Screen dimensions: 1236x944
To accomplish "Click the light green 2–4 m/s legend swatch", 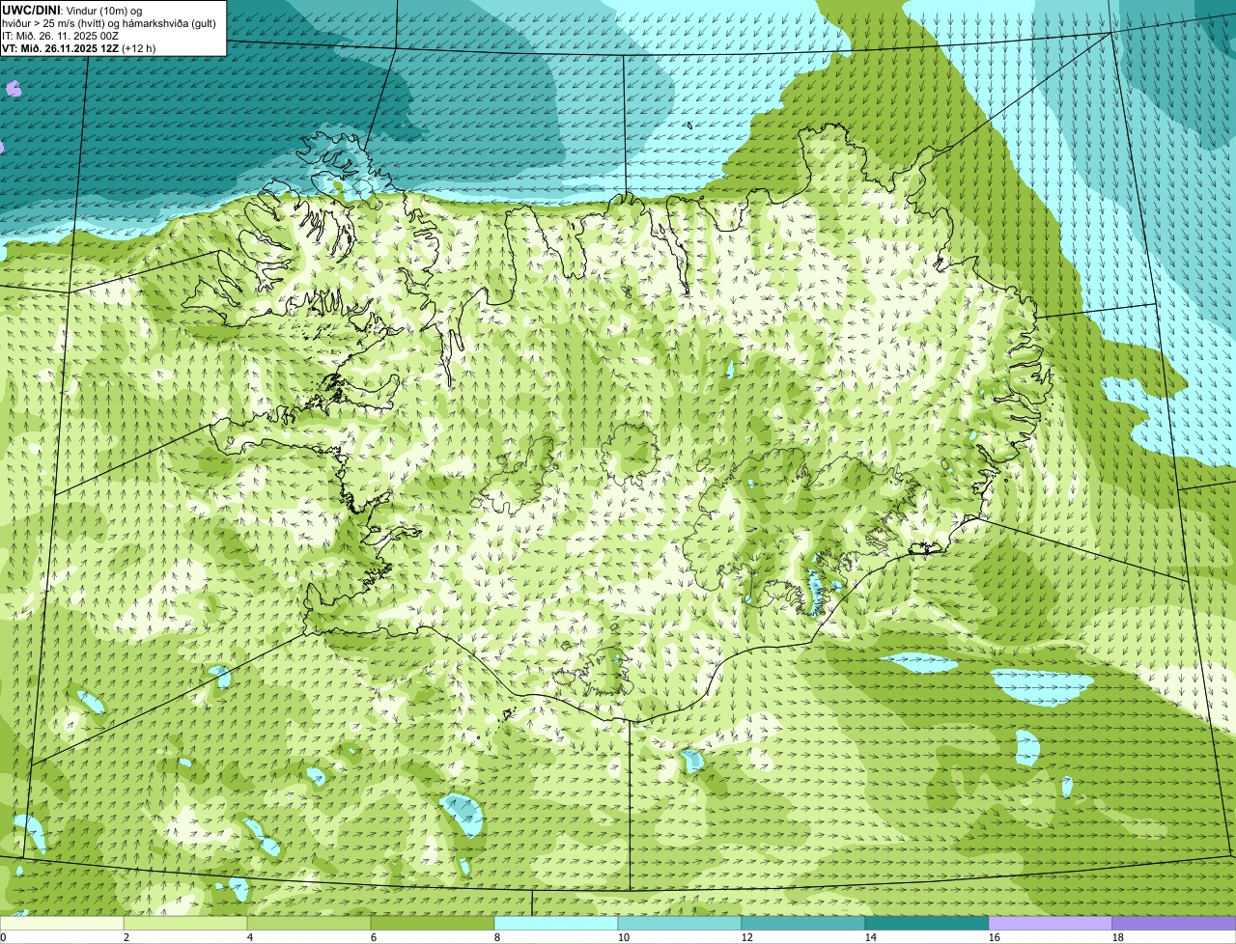I will coord(185,924).
